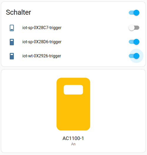Open details for the iot-sp-0X28C7-trigger name
The image size is (147, 155).
click(x=42, y=28)
